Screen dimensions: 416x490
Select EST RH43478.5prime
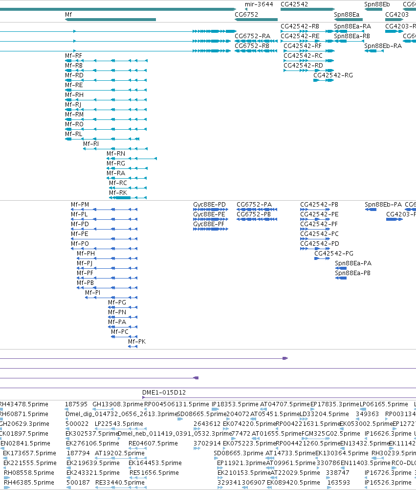(24, 404)
